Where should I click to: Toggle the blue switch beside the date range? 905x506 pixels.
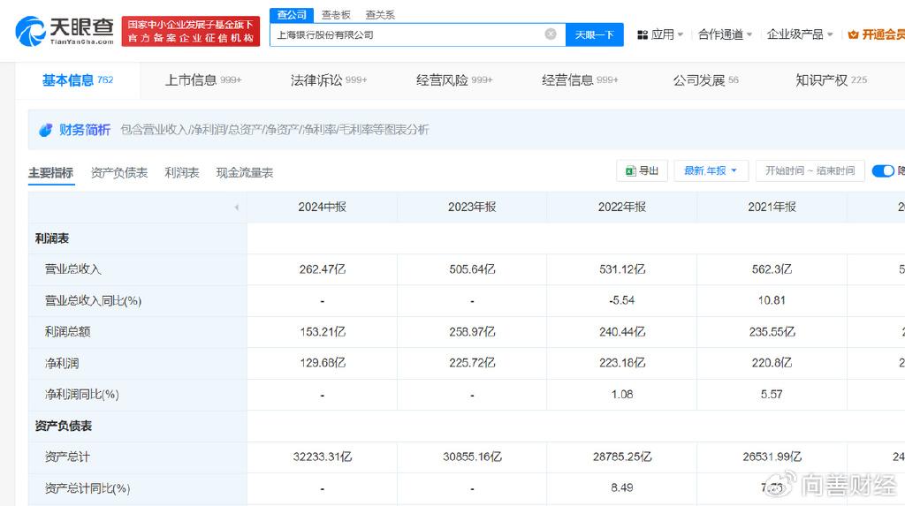pos(882,170)
